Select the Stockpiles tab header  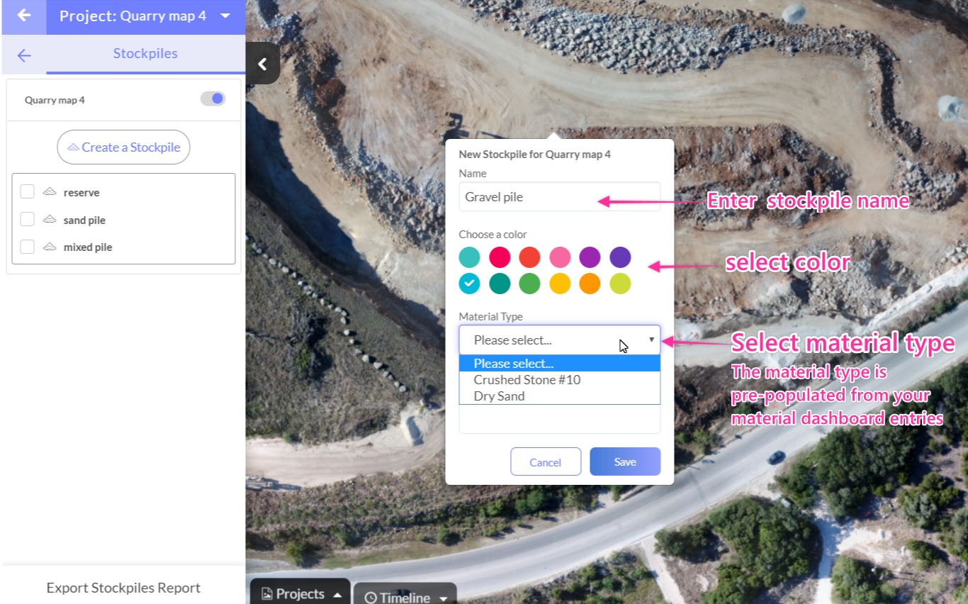[145, 54]
